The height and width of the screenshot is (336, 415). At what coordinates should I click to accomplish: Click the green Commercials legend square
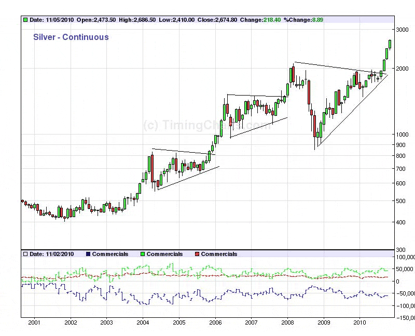coord(143,254)
